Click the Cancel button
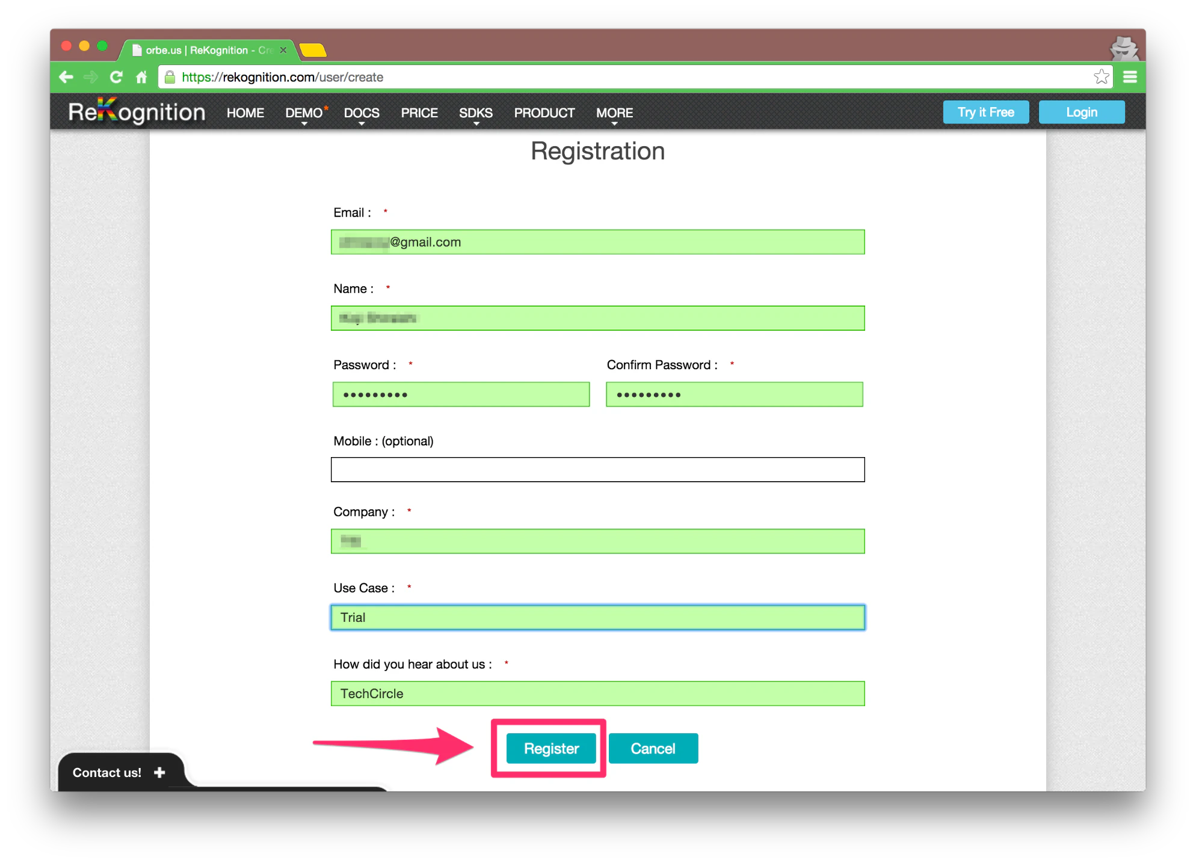The width and height of the screenshot is (1196, 863). pos(653,748)
